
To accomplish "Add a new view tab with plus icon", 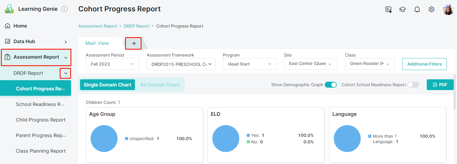I will tap(134, 43).
